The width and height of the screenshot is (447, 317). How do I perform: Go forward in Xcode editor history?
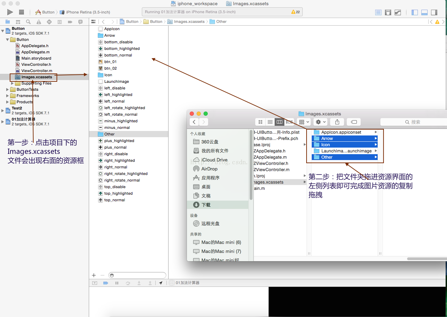[113, 21]
